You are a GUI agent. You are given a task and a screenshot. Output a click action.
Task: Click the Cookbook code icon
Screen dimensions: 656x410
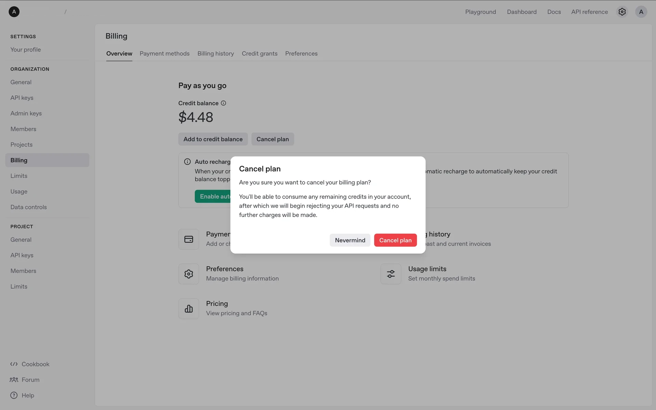(x=14, y=364)
